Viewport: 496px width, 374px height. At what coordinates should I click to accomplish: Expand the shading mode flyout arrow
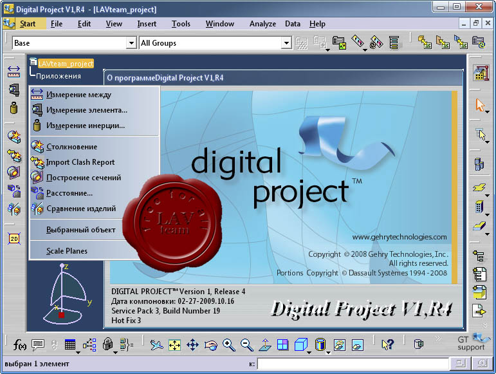point(328,352)
